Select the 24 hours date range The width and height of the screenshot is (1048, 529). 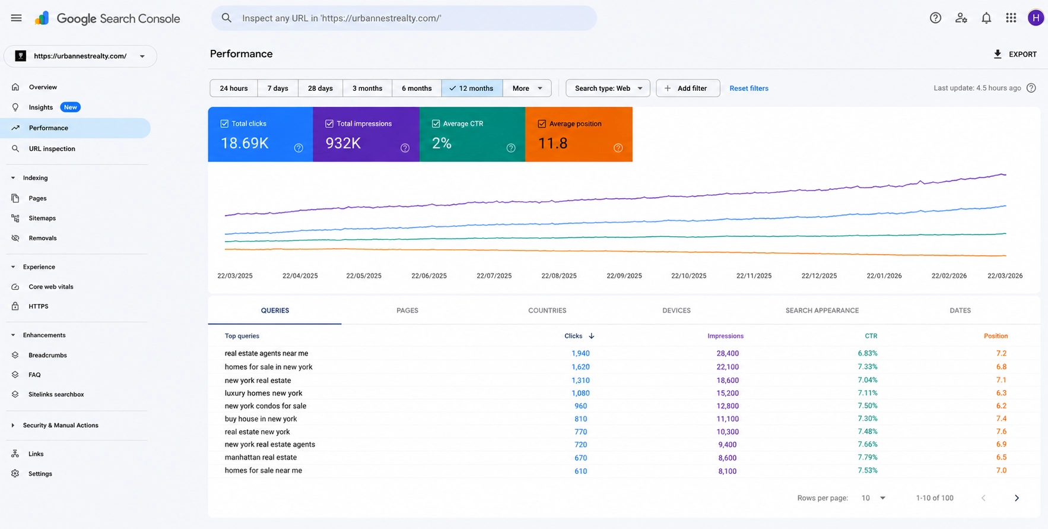[x=234, y=88]
